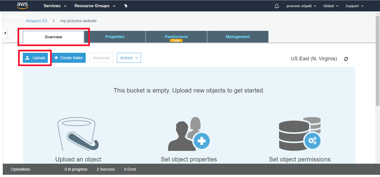Viewport: 380px width, 177px height.
Task: Open the Actions dropdown
Action: (129, 58)
